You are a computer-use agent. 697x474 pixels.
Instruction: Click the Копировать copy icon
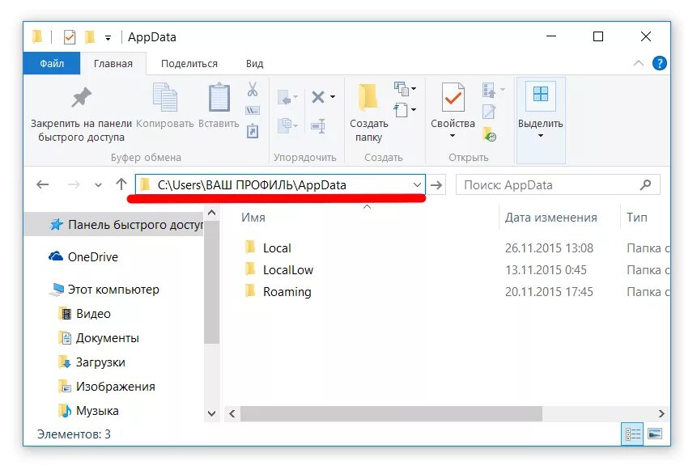(165, 97)
